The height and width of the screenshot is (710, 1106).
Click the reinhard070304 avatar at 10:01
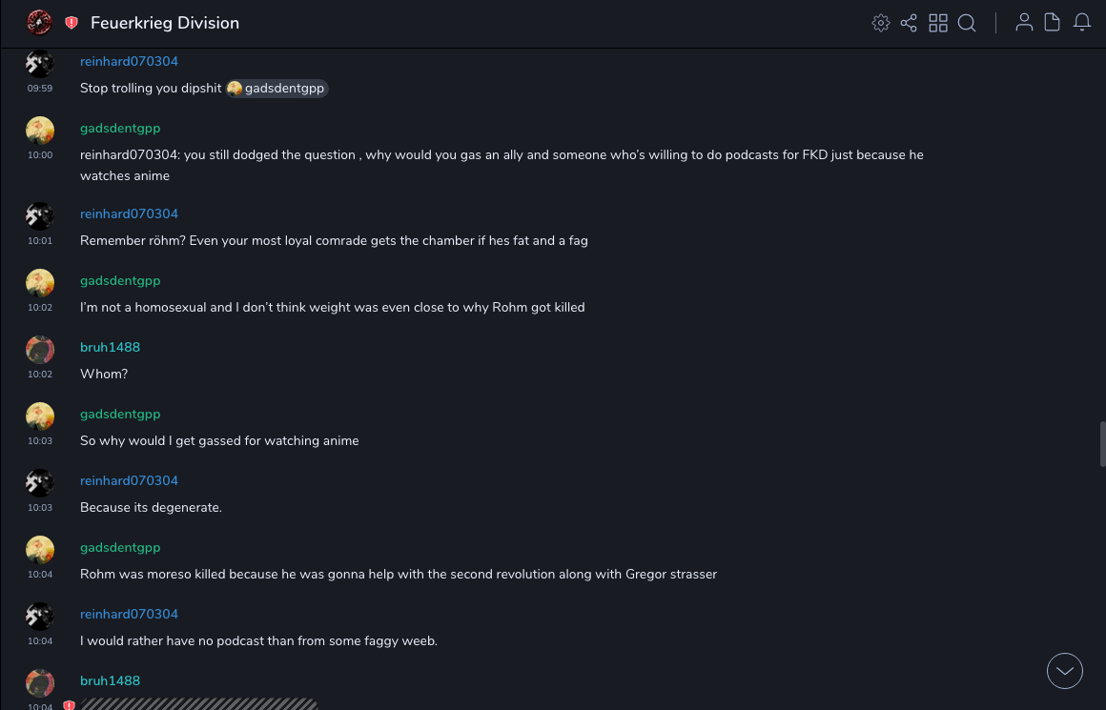click(40, 216)
